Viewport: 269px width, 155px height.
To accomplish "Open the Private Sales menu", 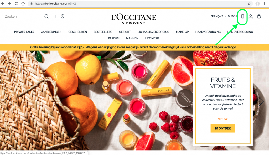I will point(24,32).
